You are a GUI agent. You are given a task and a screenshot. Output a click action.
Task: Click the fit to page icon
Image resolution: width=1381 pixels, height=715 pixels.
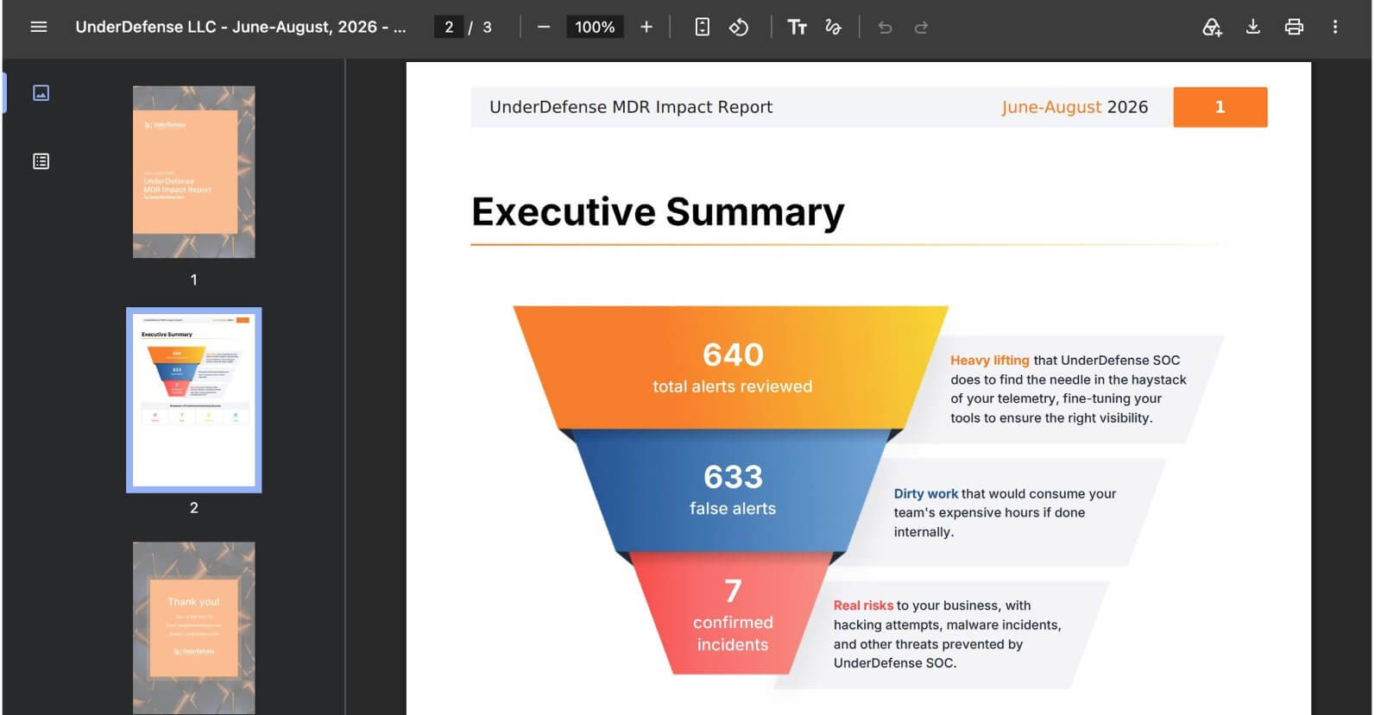(x=703, y=27)
